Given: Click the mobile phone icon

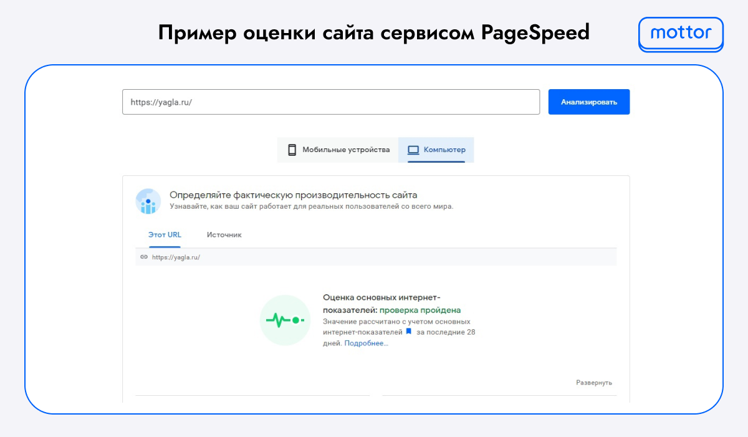Looking at the screenshot, I should [x=292, y=150].
